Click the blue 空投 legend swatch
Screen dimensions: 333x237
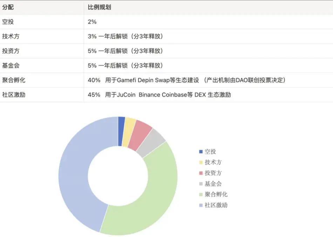[201, 152]
